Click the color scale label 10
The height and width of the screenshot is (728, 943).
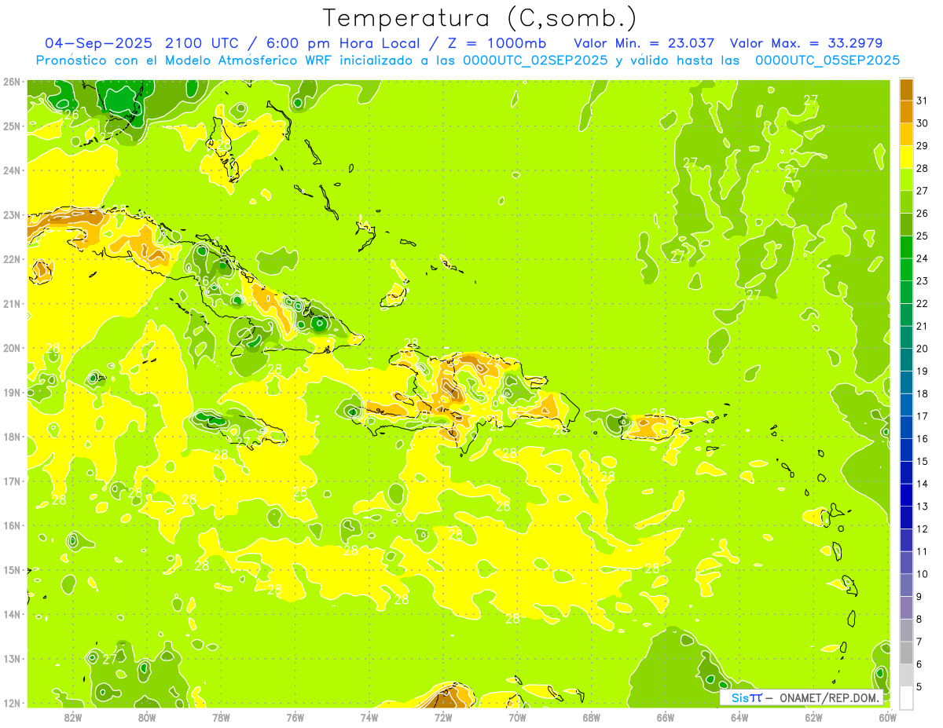922,574
